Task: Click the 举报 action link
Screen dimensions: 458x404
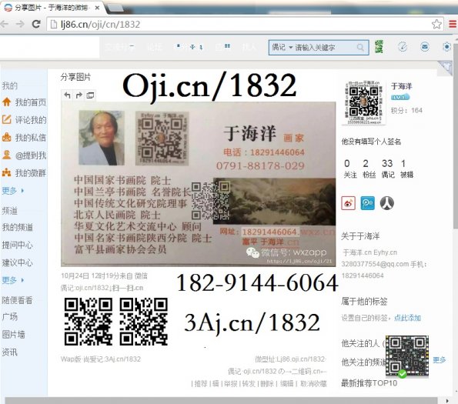Action: [230, 383]
